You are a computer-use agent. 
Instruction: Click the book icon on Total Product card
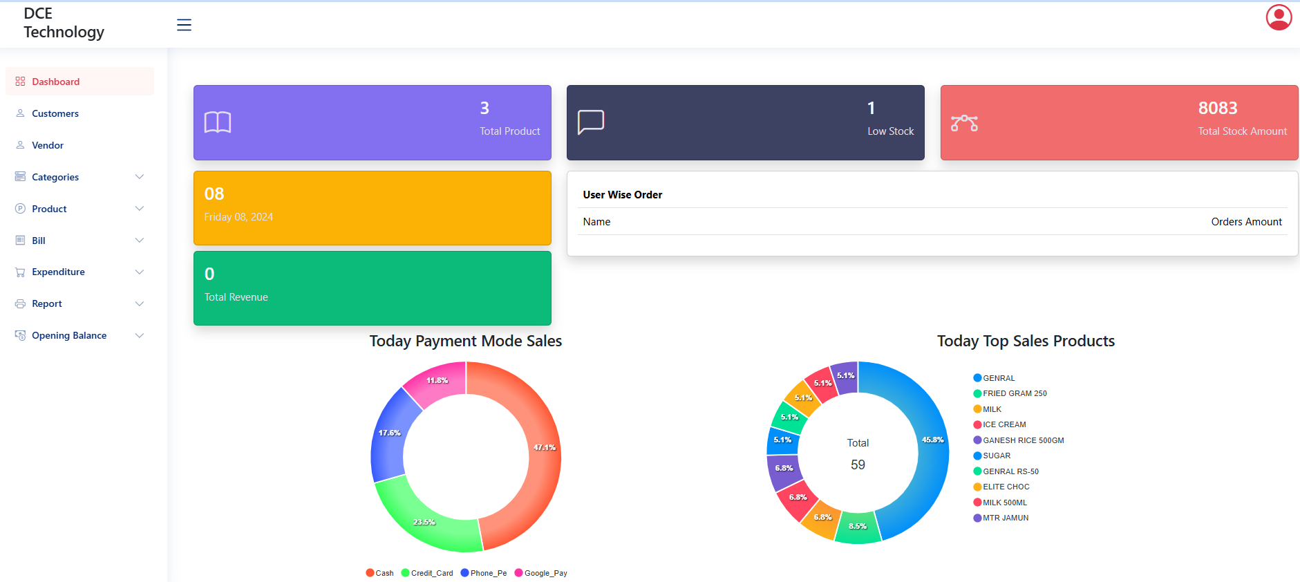tap(218, 122)
